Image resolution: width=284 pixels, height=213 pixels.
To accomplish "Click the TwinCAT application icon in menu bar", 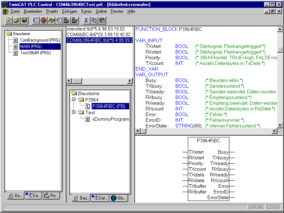I will (x=5, y=11).
